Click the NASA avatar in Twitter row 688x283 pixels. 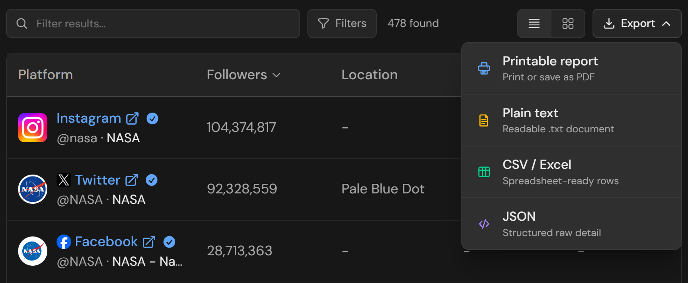33,189
